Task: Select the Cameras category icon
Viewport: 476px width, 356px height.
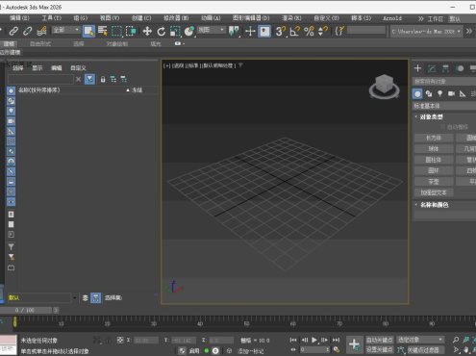Action: pos(451,93)
